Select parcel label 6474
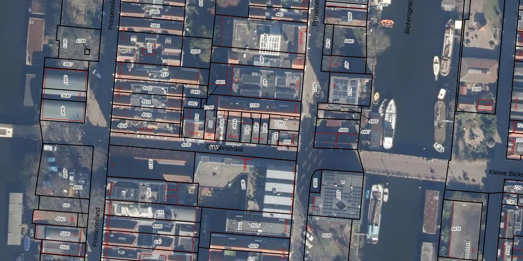This screenshot has height=261, width=523. [456, 229]
